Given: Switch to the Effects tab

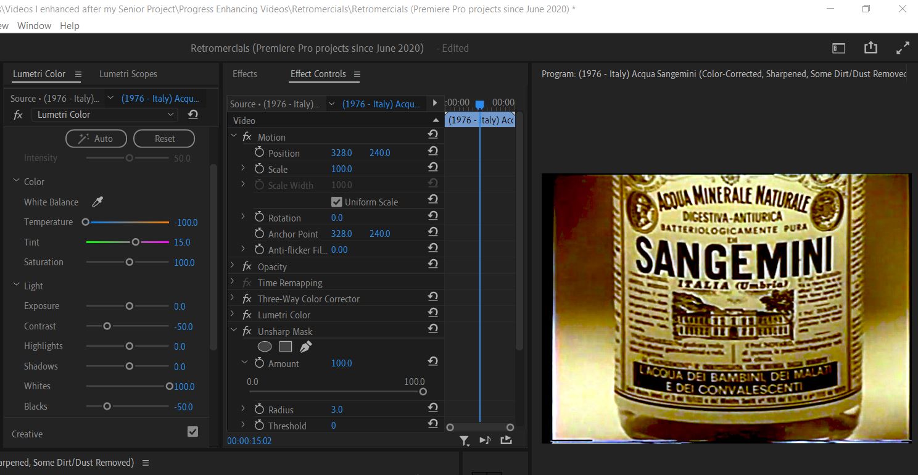Looking at the screenshot, I should coord(245,74).
